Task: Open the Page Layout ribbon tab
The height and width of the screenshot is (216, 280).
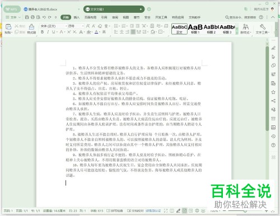Action: coord(90,17)
